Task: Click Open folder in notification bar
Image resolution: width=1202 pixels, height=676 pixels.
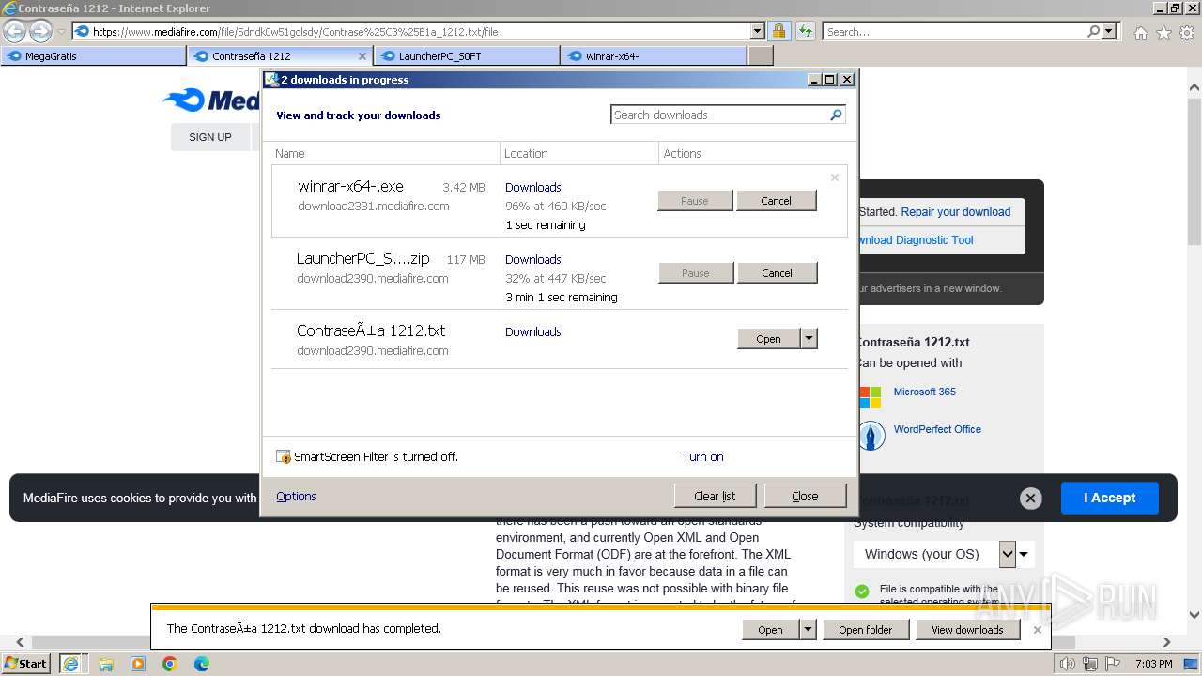Action: point(865,630)
